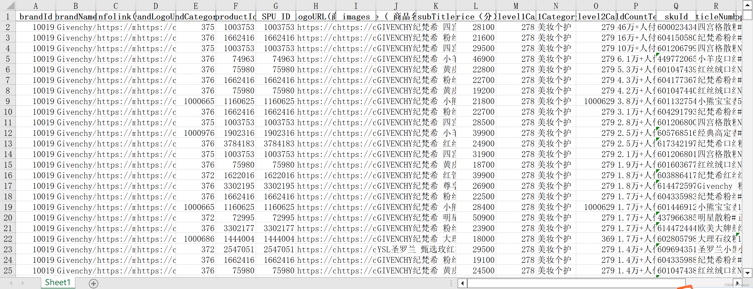The height and width of the screenshot is (289, 753).
Task: Select 美妆个护 cell in row 2
Action: 556,27
